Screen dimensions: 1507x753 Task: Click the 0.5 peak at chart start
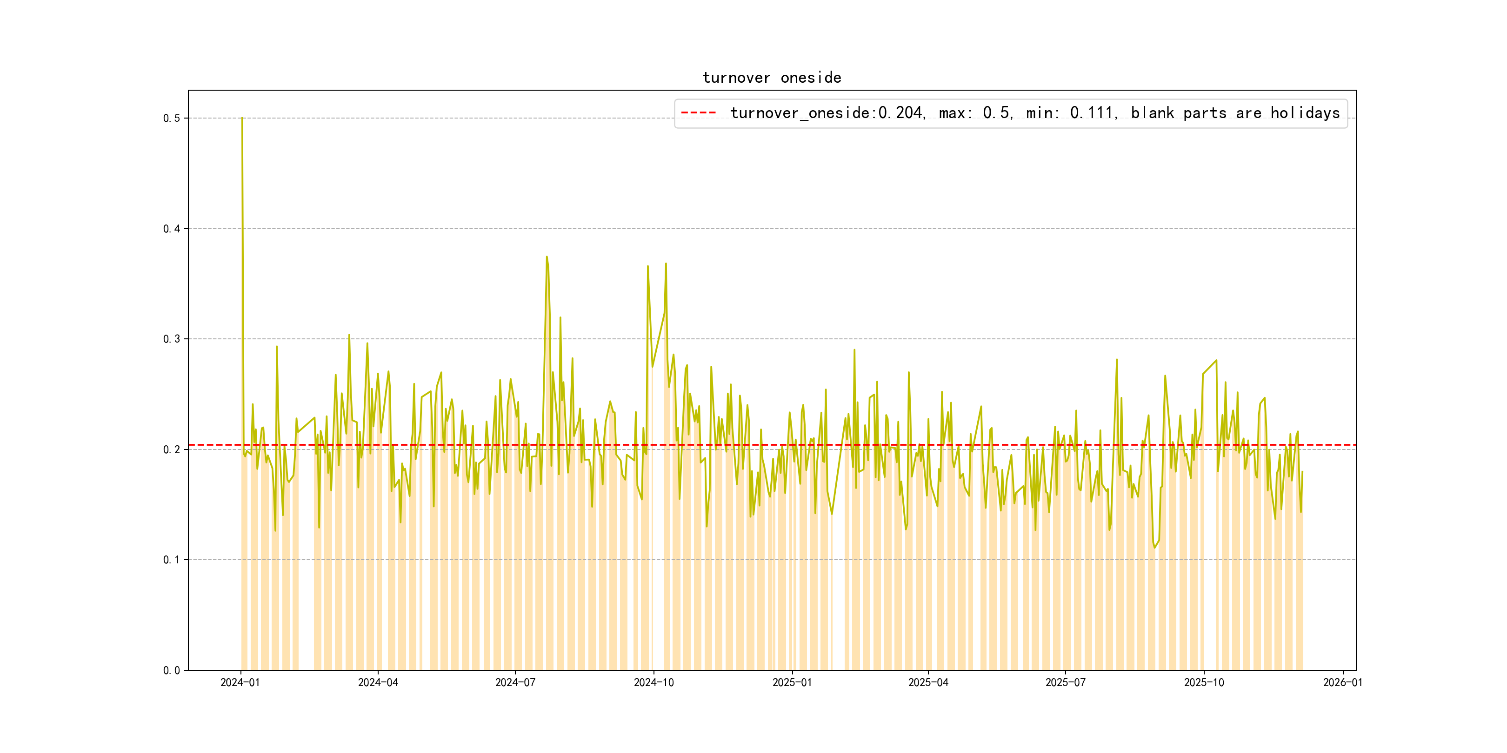(x=242, y=119)
